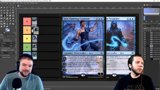The width and height of the screenshot is (160, 90).
Task: Click the foreground blue color swatch
Action: (x=7, y=29)
